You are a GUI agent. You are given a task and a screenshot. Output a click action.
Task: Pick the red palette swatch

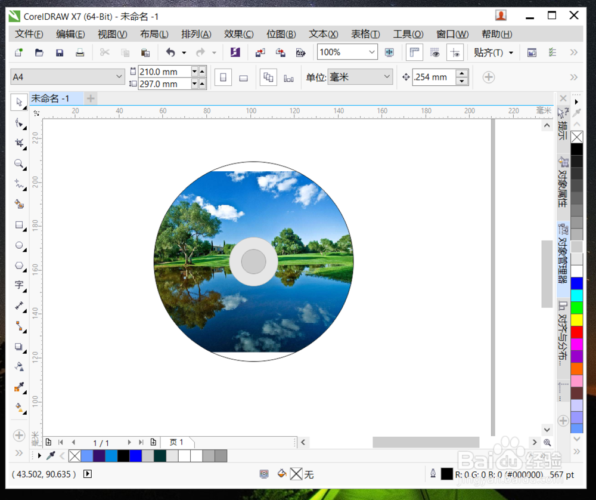576,332
